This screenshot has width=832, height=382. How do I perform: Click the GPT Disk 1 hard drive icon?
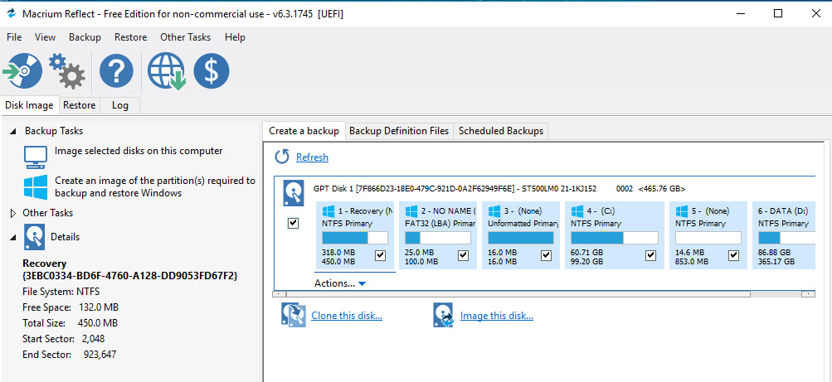coord(294,195)
